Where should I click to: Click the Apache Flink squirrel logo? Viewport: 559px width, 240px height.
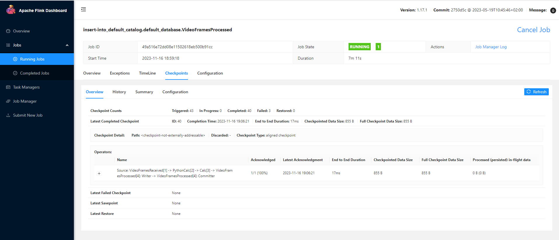coord(11,10)
